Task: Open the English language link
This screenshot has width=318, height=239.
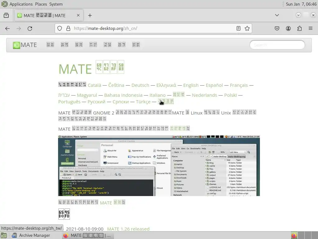Action: tap(191, 85)
